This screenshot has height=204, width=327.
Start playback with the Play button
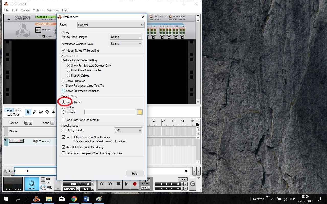pos(126,184)
